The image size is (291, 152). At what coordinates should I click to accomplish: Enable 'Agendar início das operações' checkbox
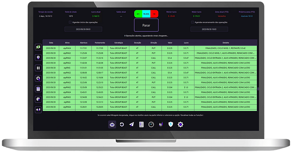(x=70, y=22)
